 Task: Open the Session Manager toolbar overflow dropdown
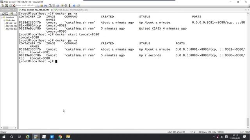pos(16,13)
